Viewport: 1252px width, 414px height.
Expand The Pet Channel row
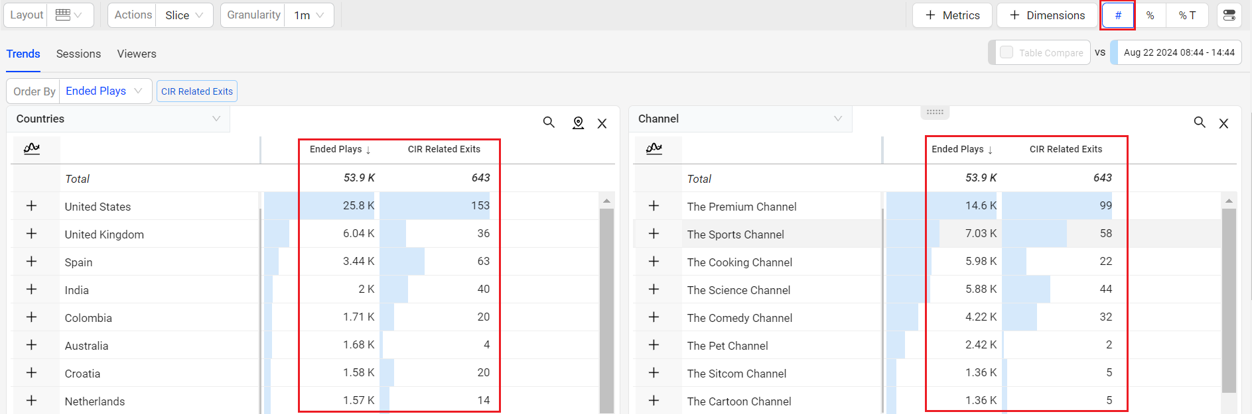pos(654,345)
